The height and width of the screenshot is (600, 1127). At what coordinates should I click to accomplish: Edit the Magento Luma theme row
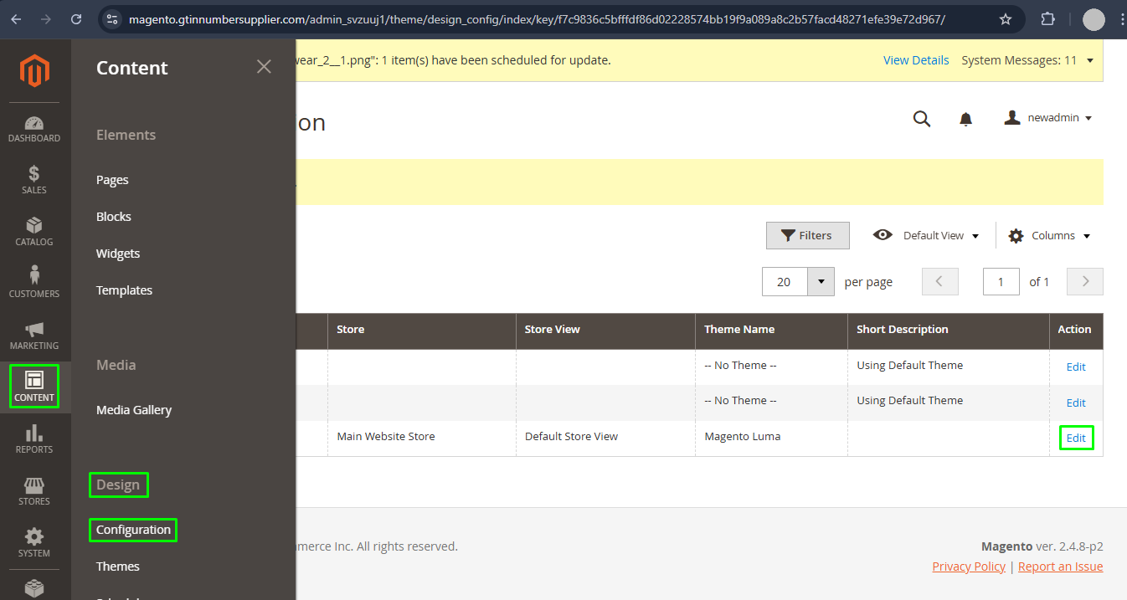tap(1075, 437)
